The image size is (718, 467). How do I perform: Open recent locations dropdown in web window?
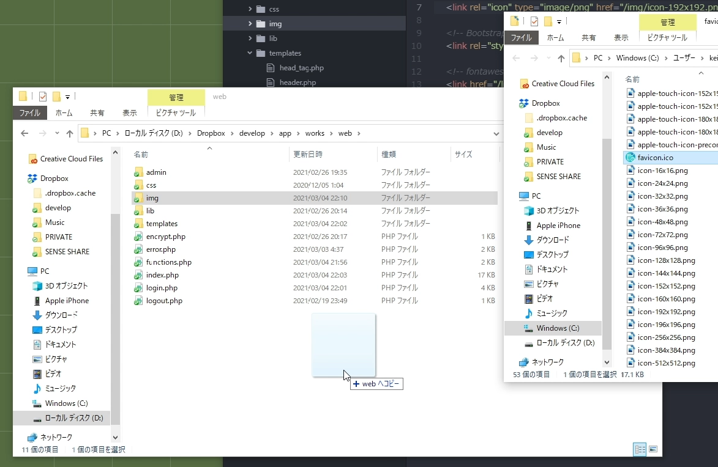tap(57, 133)
